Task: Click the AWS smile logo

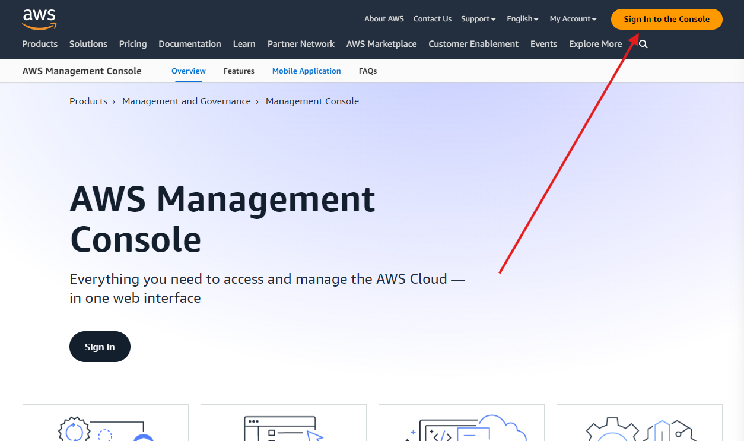Action: click(x=39, y=18)
